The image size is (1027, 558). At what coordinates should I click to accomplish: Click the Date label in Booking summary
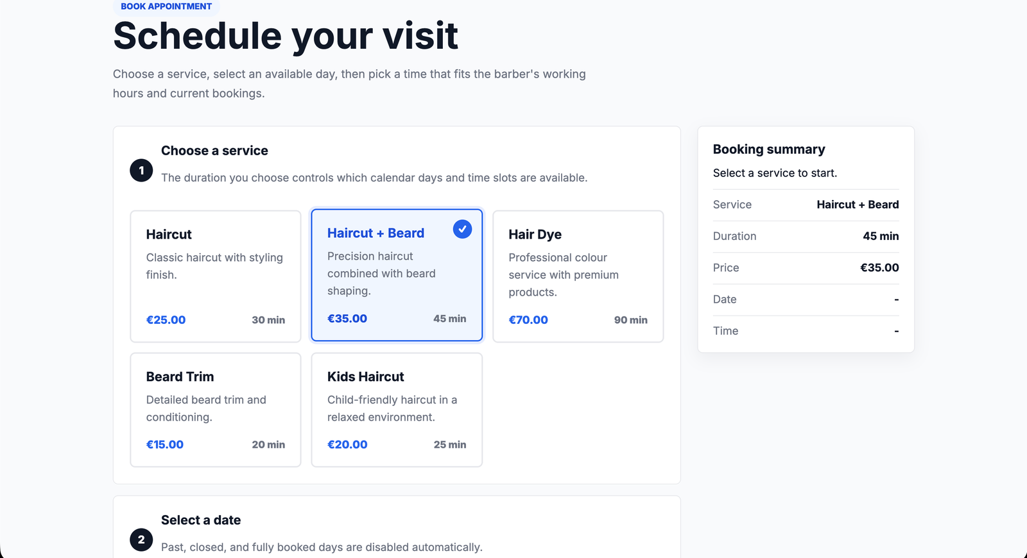pyautogui.click(x=725, y=300)
